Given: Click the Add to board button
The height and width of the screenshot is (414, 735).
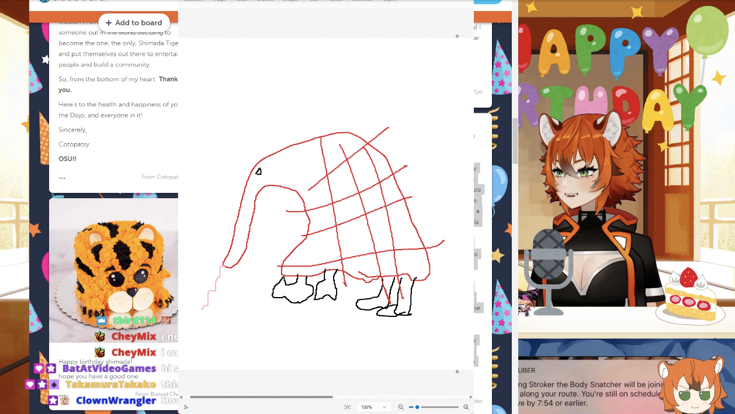Looking at the screenshot, I should [x=134, y=23].
